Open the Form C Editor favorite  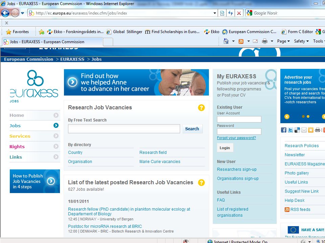tap(297, 32)
